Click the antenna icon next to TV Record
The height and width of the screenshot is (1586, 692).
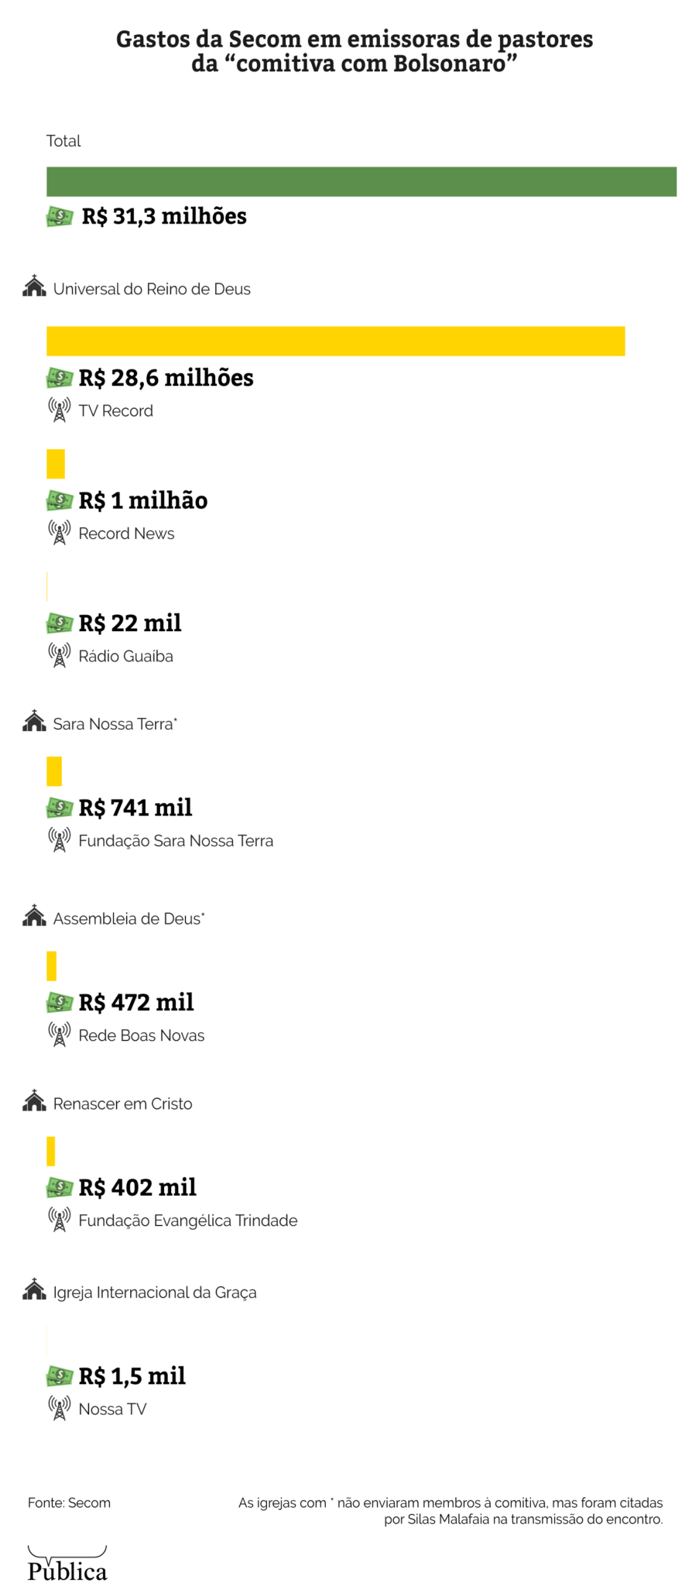tap(59, 410)
